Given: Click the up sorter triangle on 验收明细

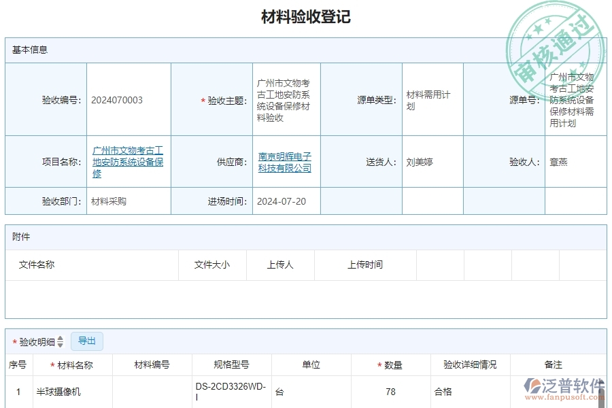Looking at the screenshot, I should (x=61, y=338).
